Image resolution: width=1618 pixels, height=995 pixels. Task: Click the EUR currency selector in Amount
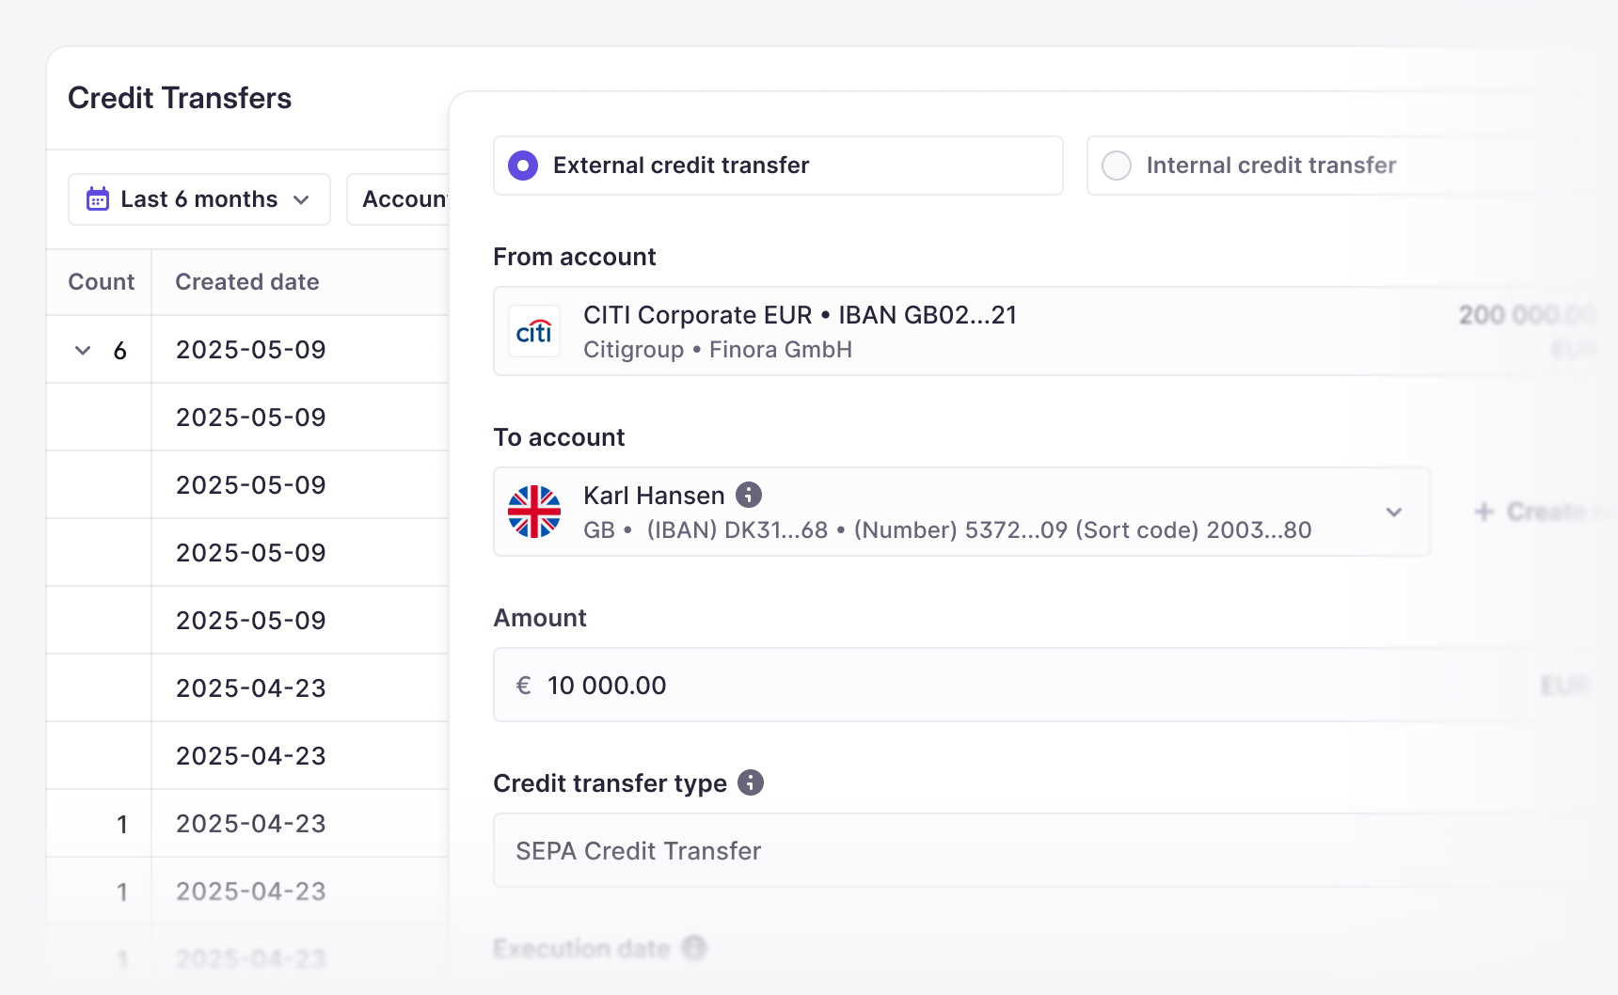point(1564,685)
